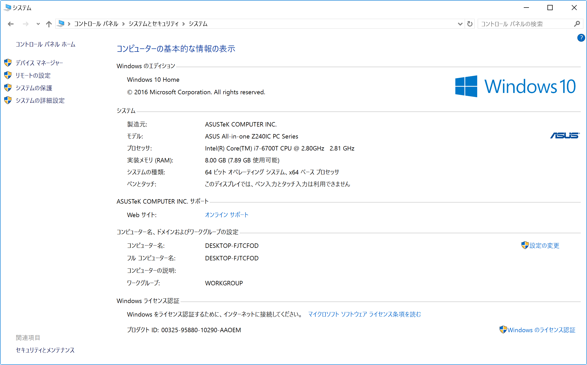The height and width of the screenshot is (365, 587).
Task: Open システムとセキュリティ breadcrumb
Action: (154, 24)
